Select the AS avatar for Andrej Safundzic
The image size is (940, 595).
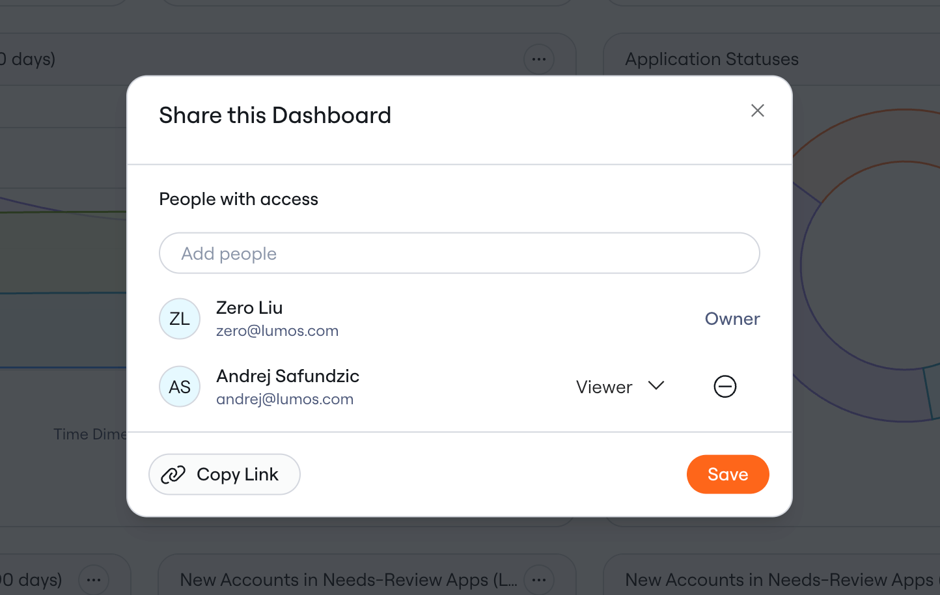click(x=180, y=387)
